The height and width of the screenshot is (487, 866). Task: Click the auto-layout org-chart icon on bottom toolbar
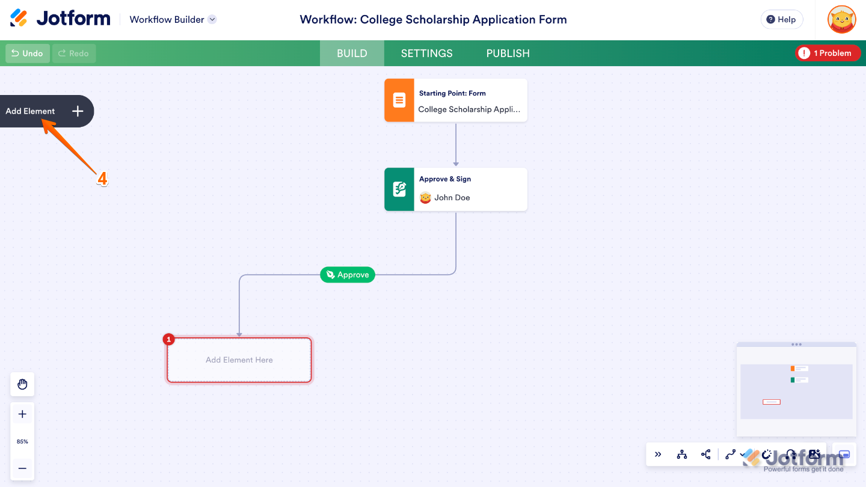click(682, 455)
